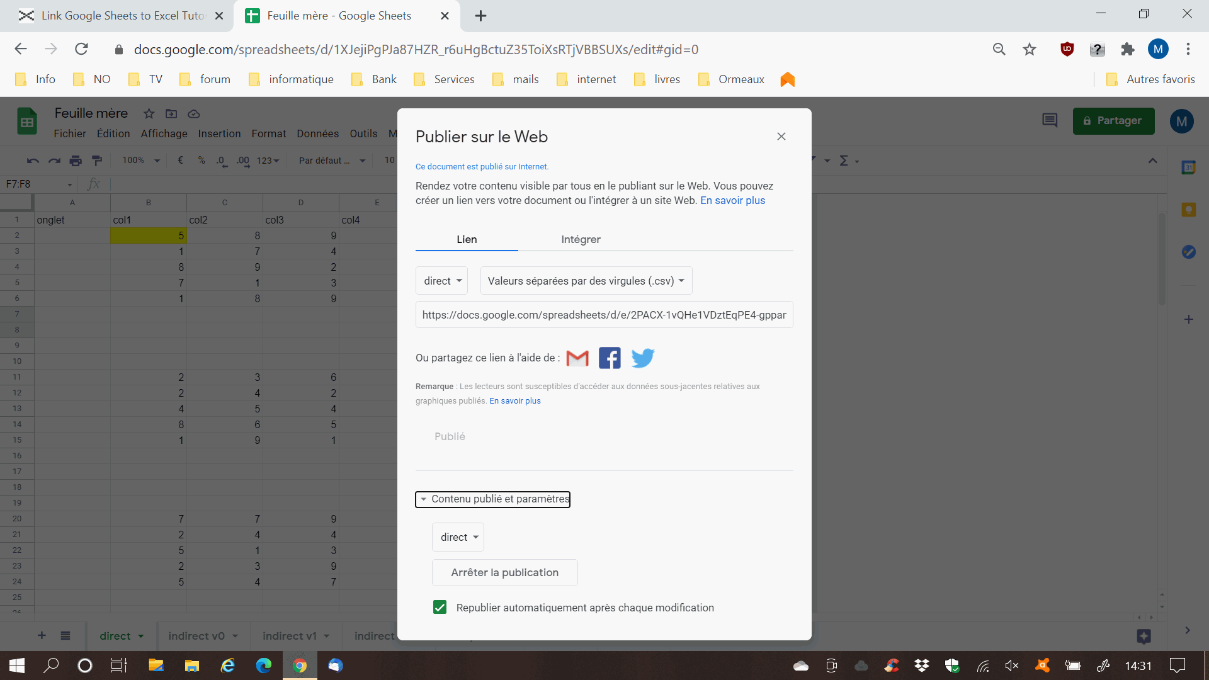Click increase decimal places button
1209x680 pixels.
point(243,161)
